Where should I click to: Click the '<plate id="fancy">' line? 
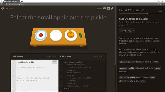76,65
